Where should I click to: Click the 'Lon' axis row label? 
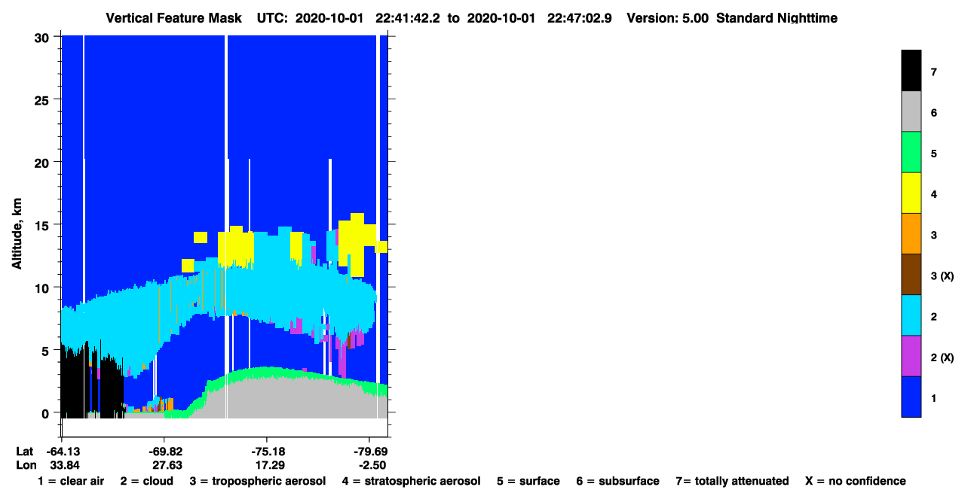pos(25,465)
